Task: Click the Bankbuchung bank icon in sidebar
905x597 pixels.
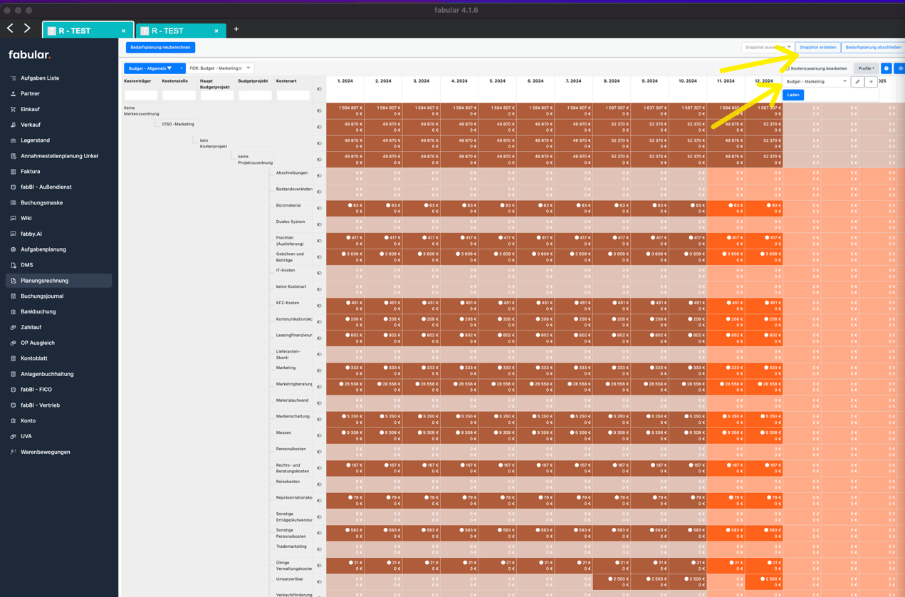Action: [13, 311]
